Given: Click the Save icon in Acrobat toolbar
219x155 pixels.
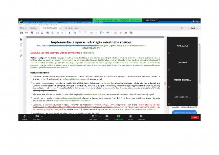Looking at the screenshot, I should point(22,33).
